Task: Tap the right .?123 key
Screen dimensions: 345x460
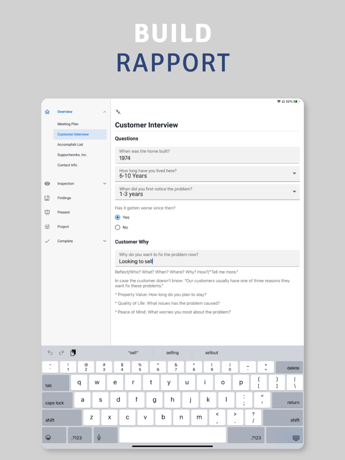Action: point(246,435)
